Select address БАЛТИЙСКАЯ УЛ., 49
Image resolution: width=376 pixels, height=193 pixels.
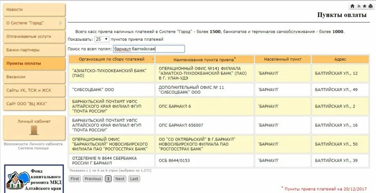pyautogui.click(x=340, y=90)
